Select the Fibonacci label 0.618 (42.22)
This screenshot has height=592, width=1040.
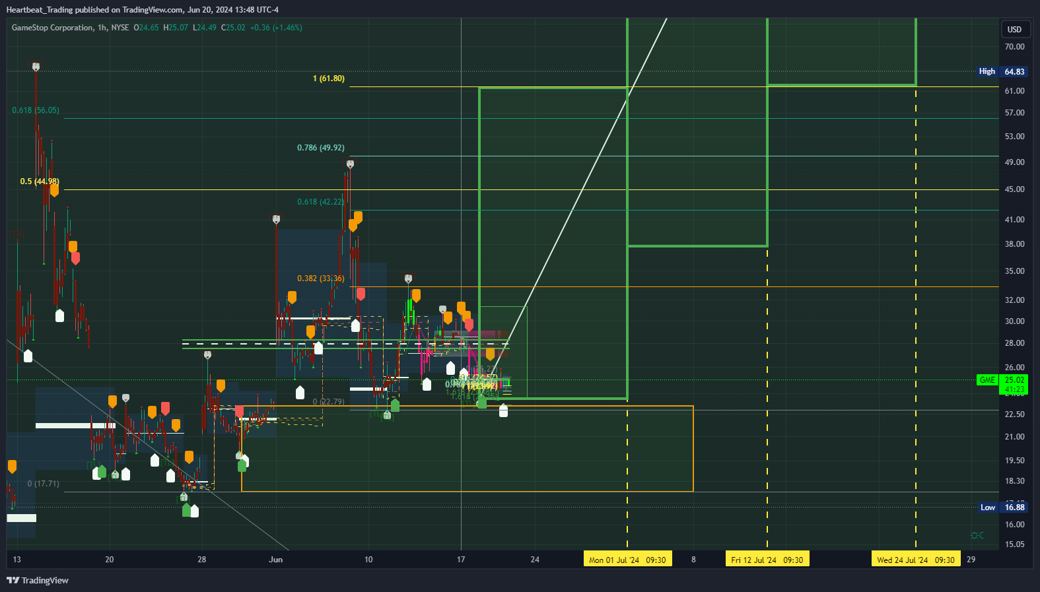[x=320, y=202]
